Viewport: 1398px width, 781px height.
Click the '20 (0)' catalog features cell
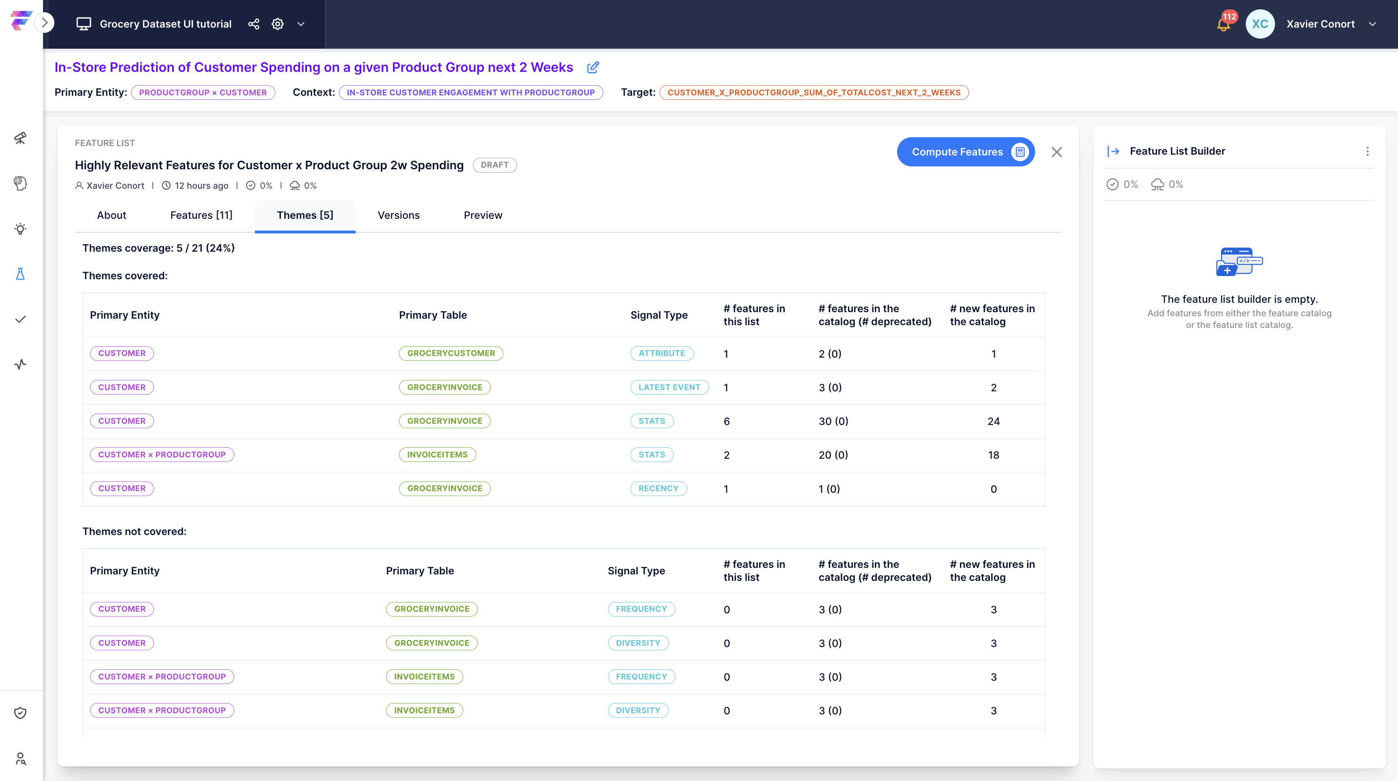(833, 455)
